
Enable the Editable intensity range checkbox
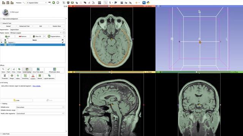tap(17, 110)
